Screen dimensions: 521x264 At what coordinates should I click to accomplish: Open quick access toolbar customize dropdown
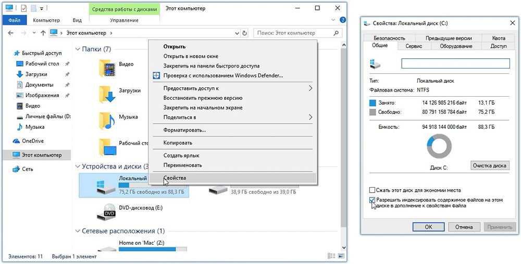[42, 8]
